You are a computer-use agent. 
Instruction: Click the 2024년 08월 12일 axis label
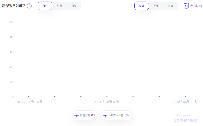point(185,102)
